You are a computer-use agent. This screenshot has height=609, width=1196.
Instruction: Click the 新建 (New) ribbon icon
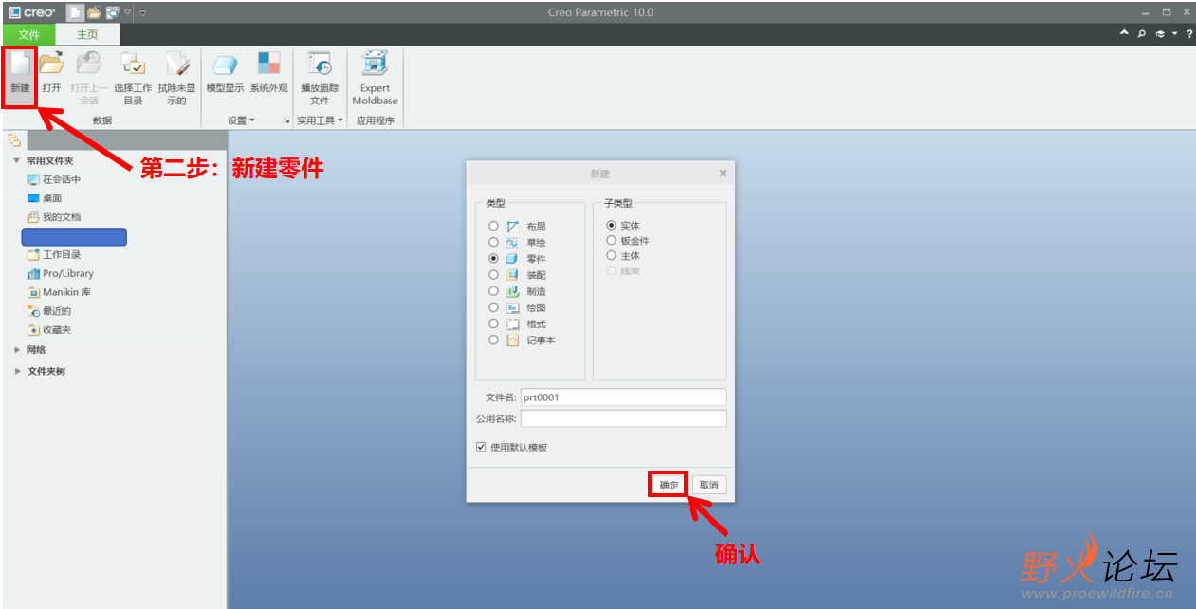click(20, 65)
